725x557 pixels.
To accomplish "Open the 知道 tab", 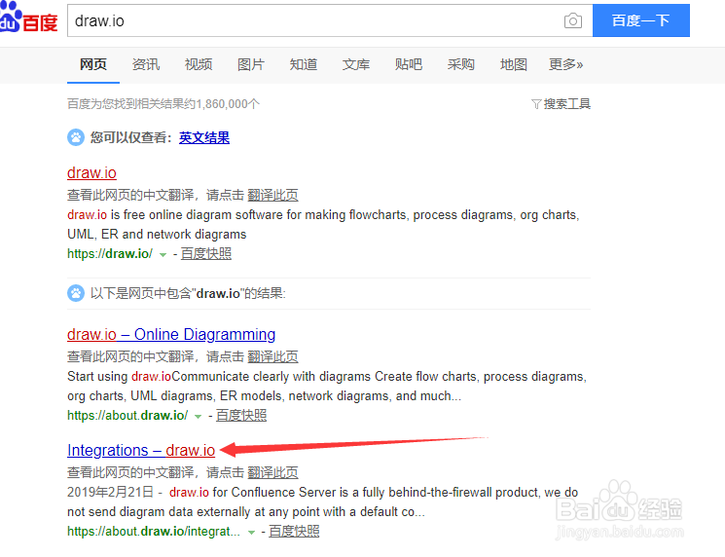I will 304,64.
